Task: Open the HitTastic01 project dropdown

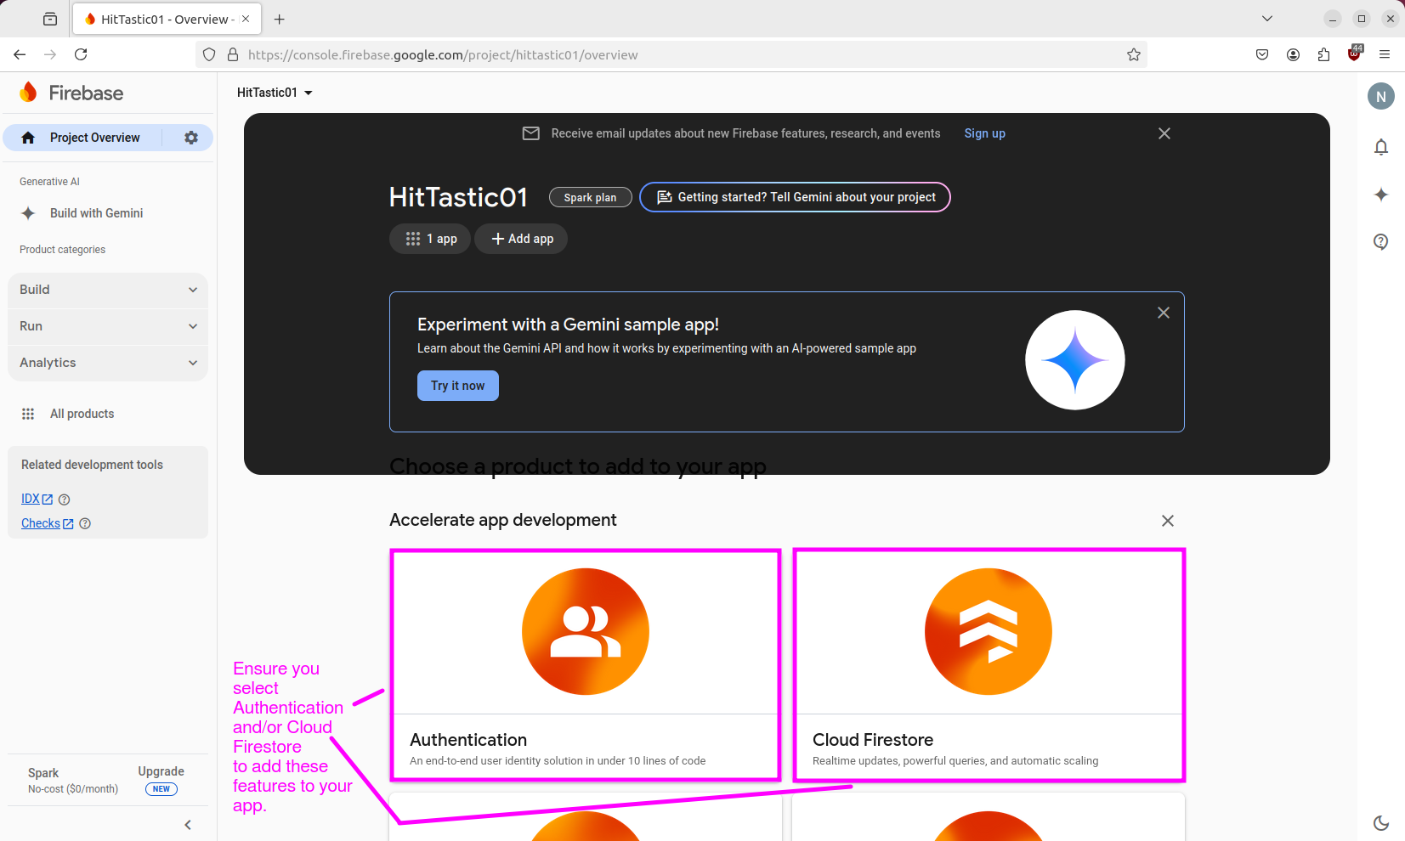Action: click(x=274, y=93)
